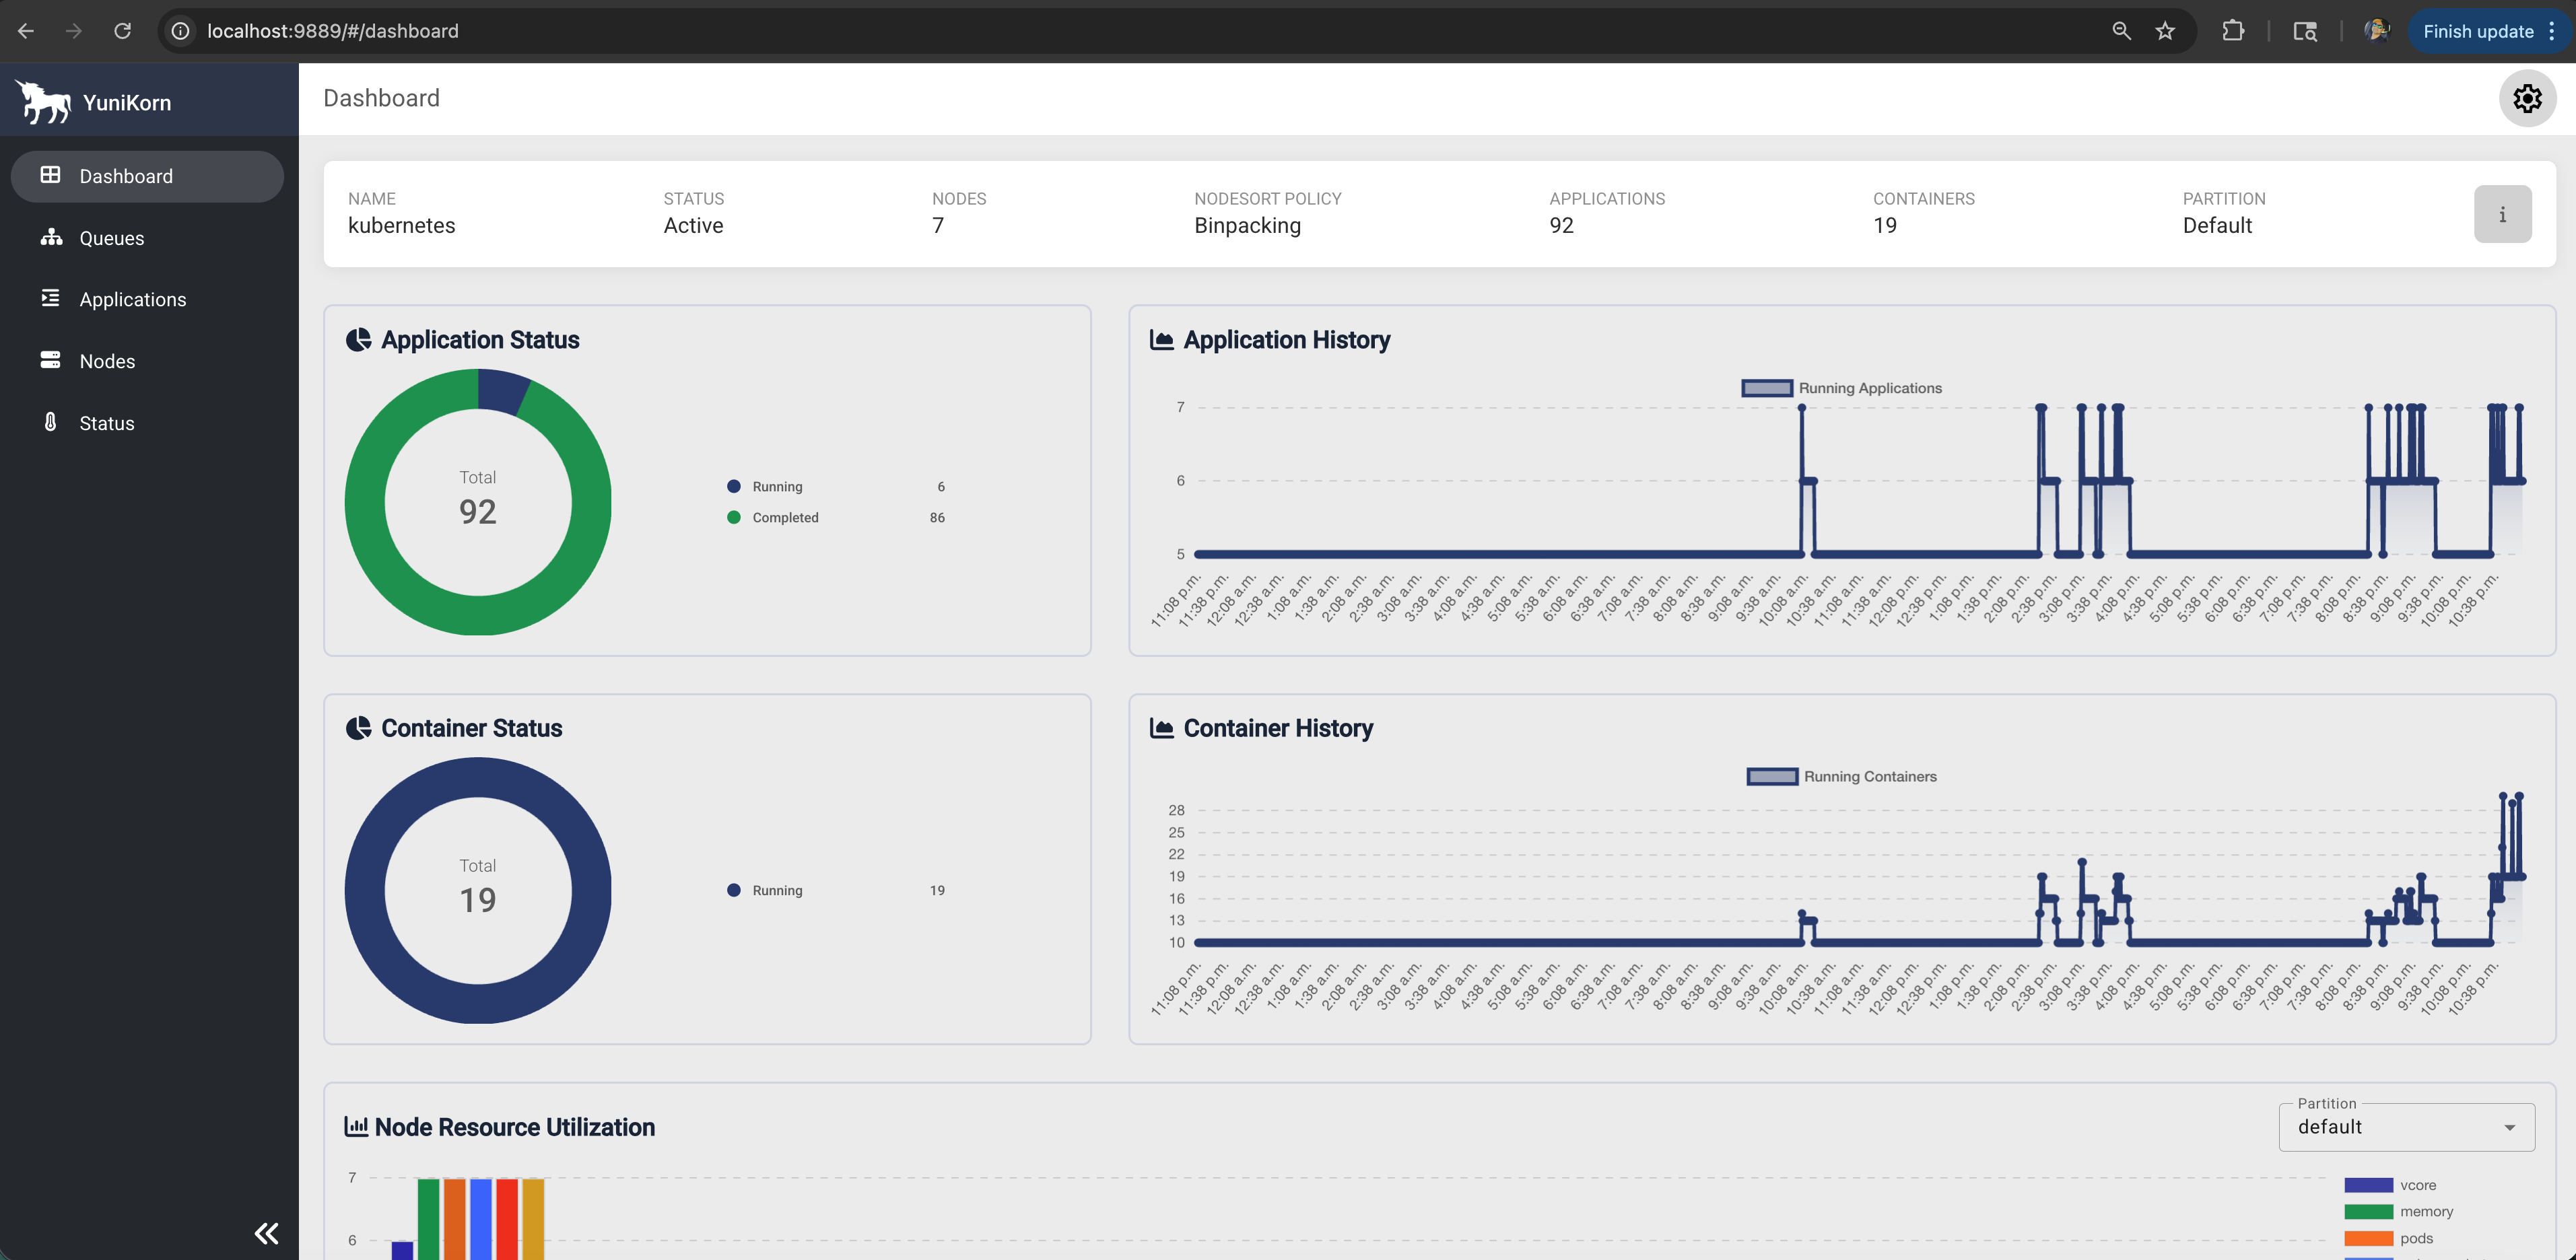Select the Dashboard menu item
Viewport: 2576px width, 1260px height.
126,176
